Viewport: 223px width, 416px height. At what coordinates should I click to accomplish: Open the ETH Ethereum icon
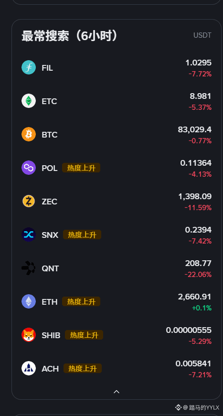click(29, 301)
